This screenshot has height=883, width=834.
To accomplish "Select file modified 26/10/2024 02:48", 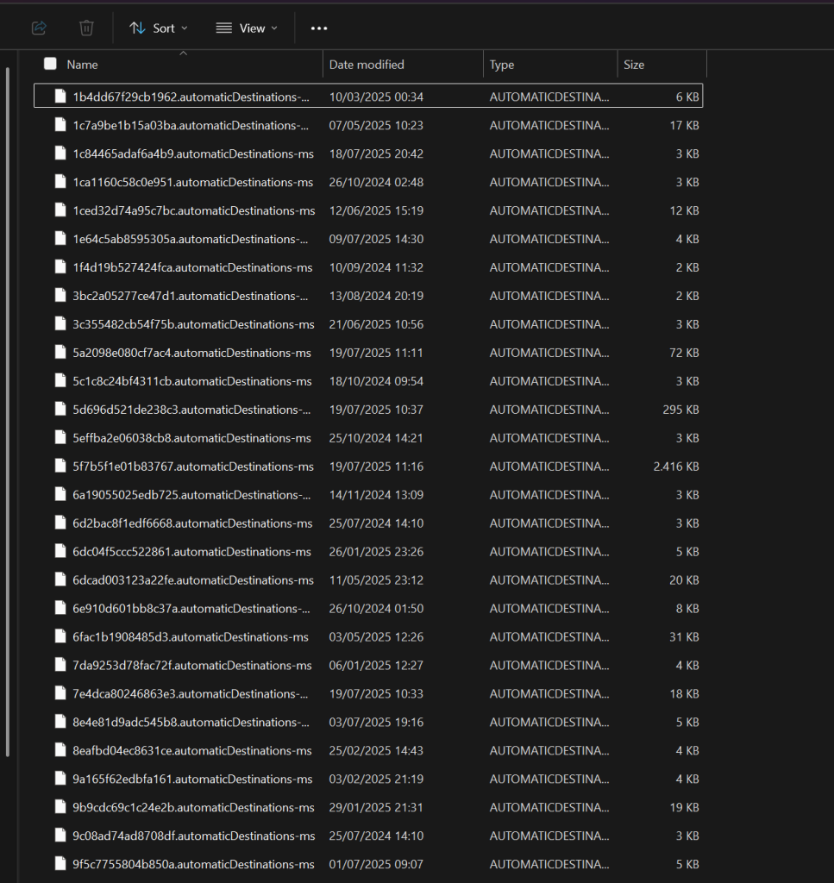I will [191, 182].
